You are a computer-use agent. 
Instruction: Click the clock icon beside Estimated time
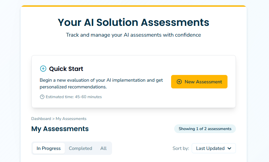pos(42,97)
